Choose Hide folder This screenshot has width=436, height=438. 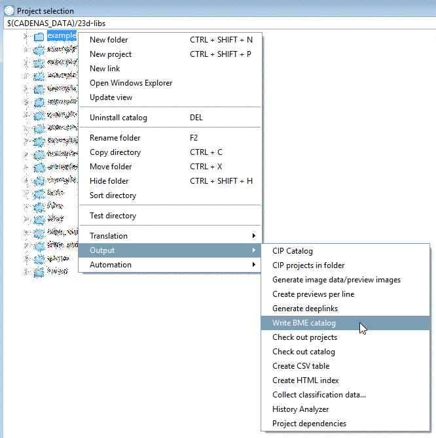(170, 181)
